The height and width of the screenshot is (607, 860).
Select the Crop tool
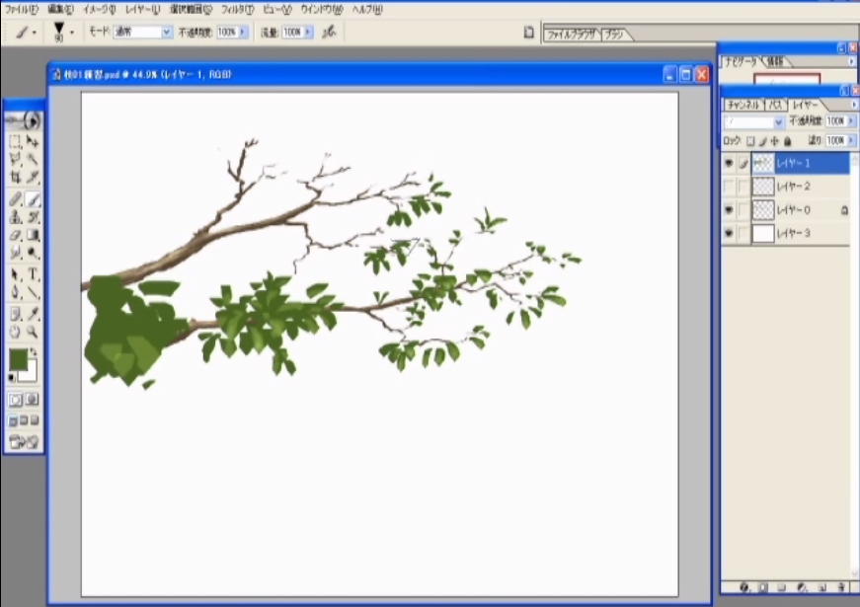[16, 177]
